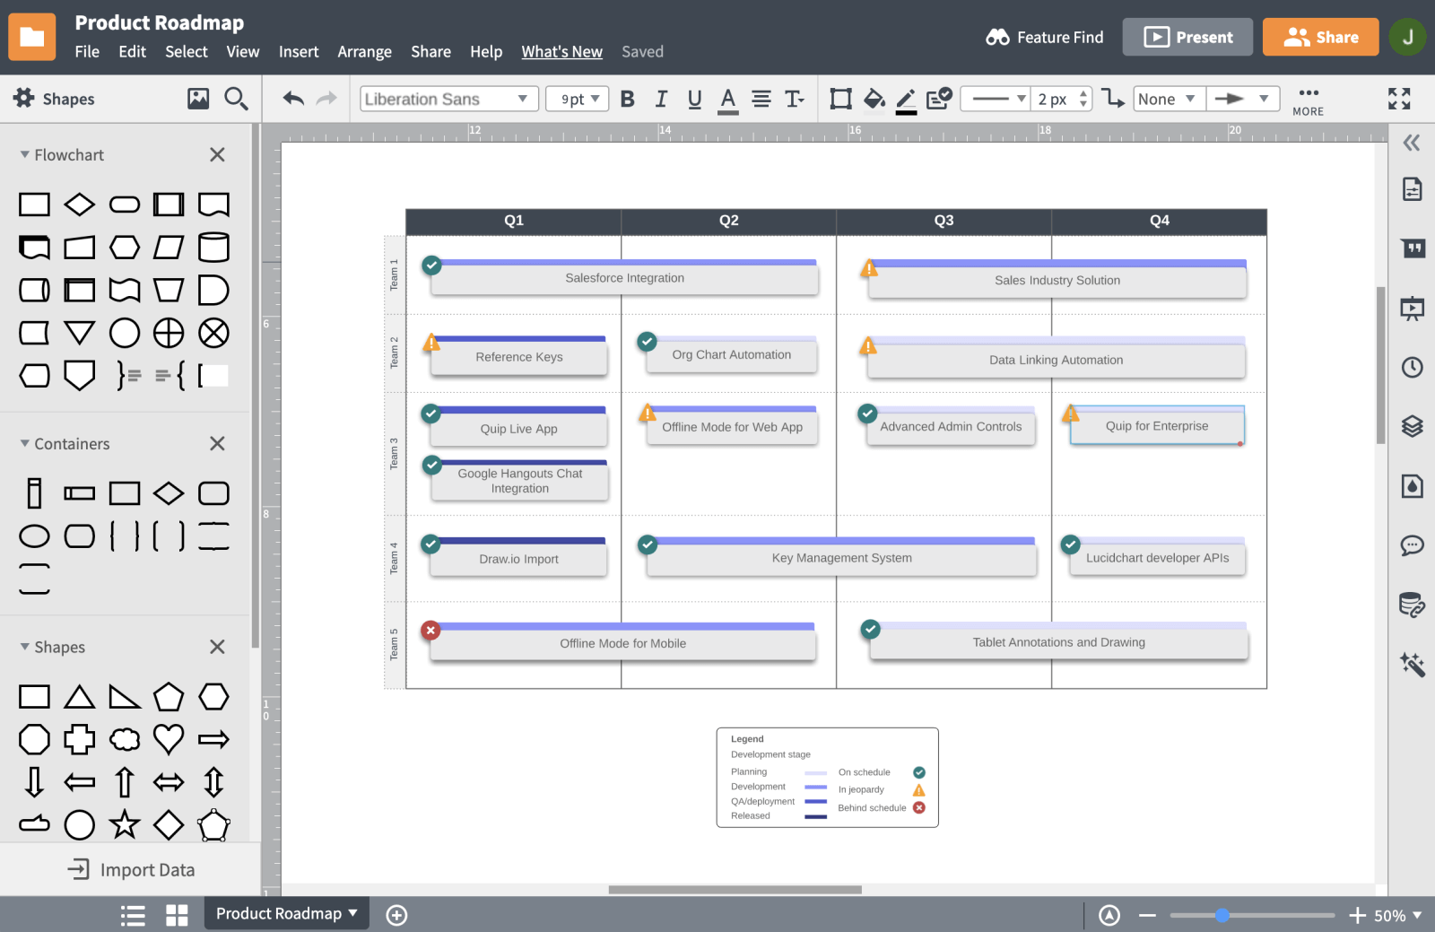
Task: Toggle bold formatting
Action: click(x=628, y=99)
